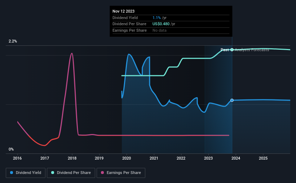Toggle the Dividend Per Share legend button

pyautogui.click(x=71, y=173)
